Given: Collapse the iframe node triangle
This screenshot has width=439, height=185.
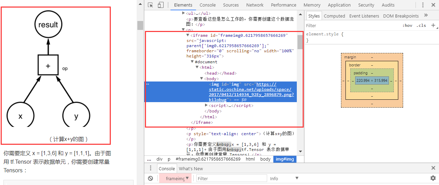Looking at the screenshot, I should pos(188,35).
